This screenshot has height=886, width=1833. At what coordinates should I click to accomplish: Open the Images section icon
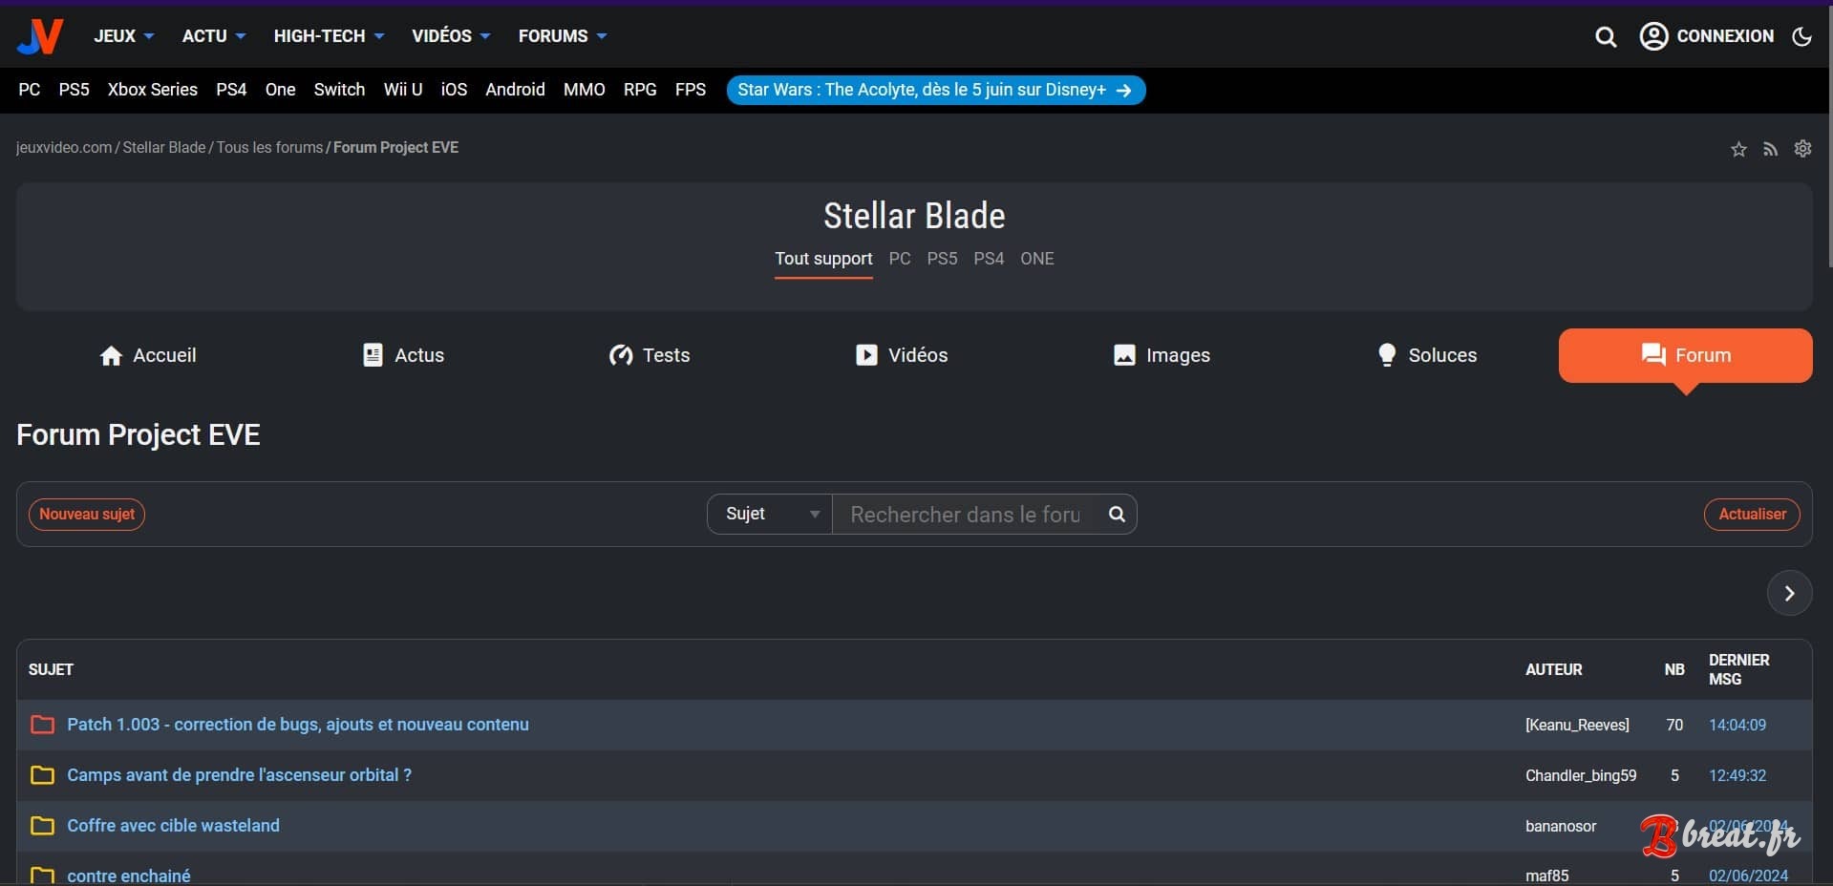point(1123,354)
